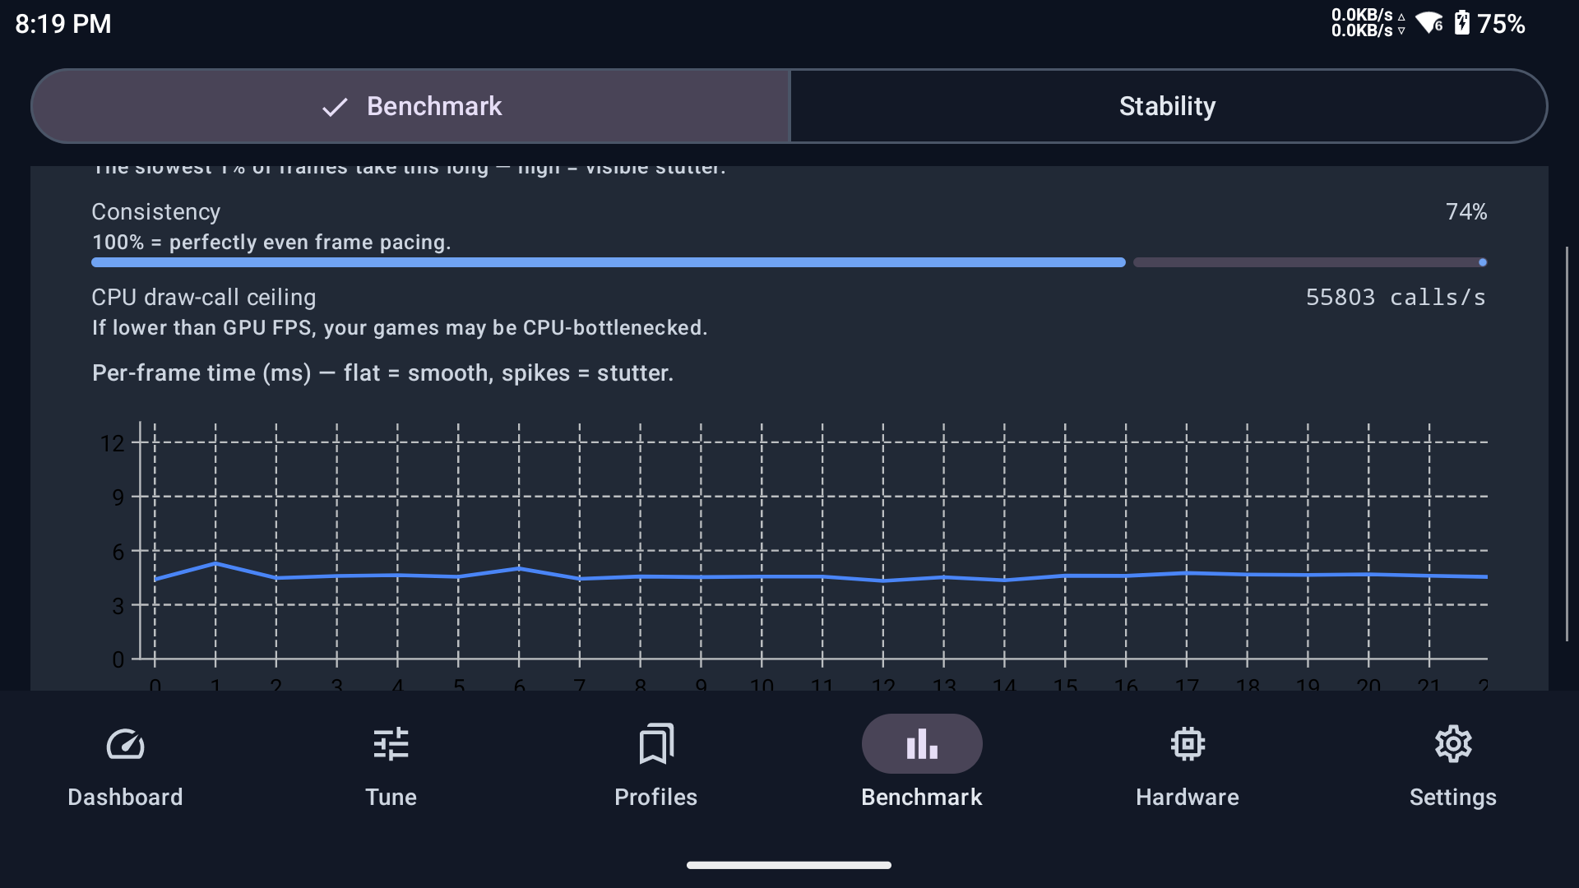Screen dimensions: 1579x888
Task: Tap the 75% battery percentage
Action: [1501, 24]
